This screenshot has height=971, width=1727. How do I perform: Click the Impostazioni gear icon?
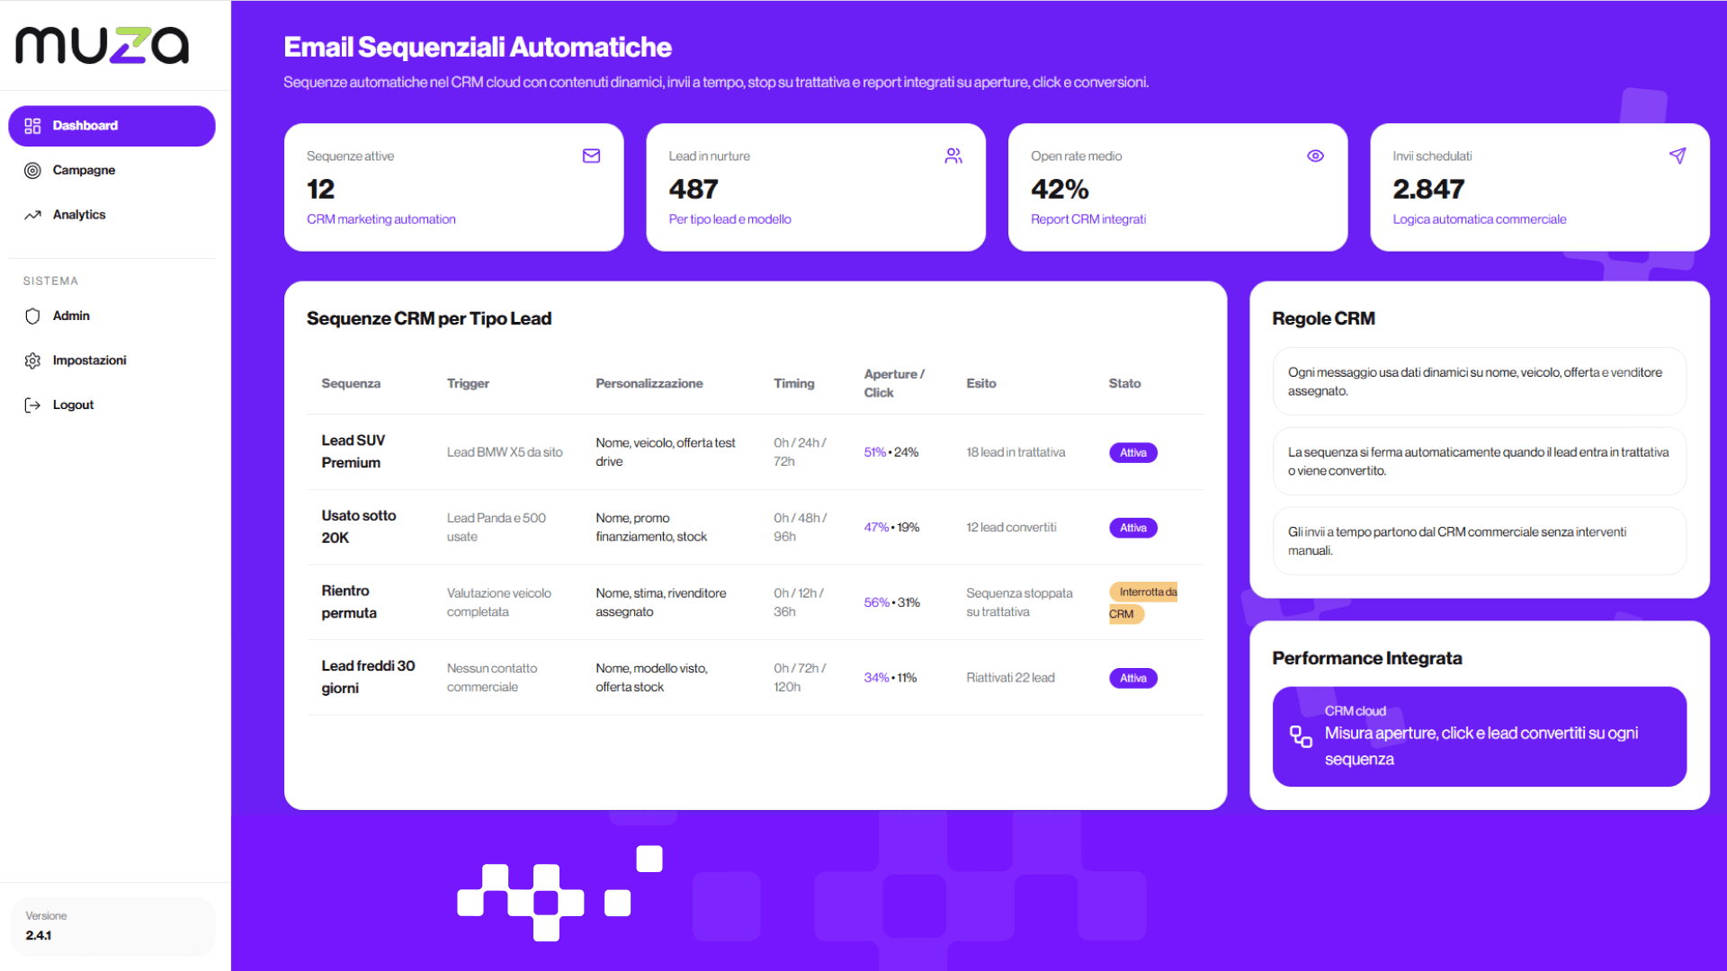pyautogui.click(x=32, y=361)
